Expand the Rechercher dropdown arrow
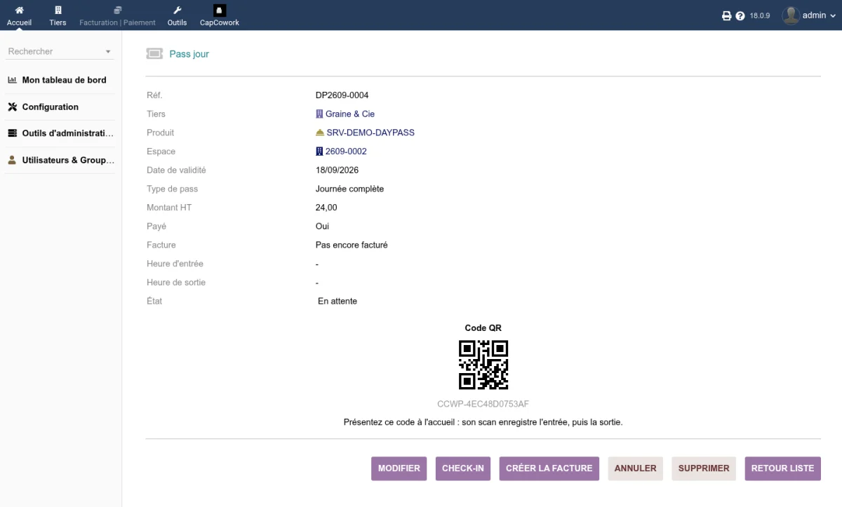The height and width of the screenshot is (507, 842). (108, 52)
